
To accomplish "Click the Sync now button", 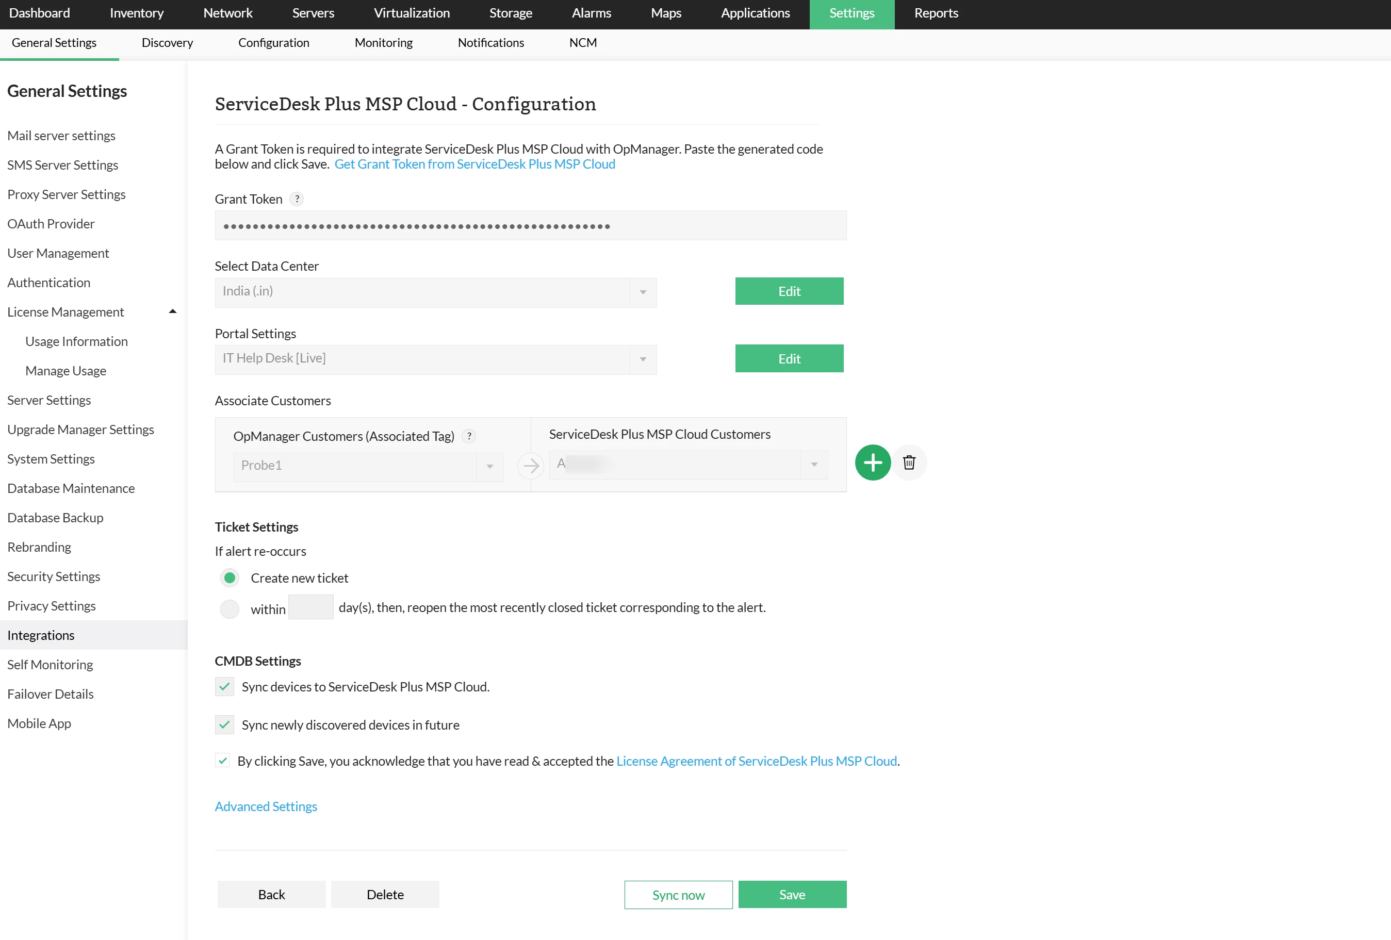I will [x=678, y=895].
